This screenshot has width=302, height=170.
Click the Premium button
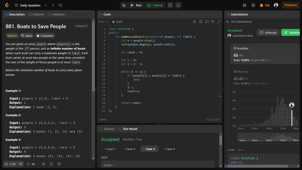pyautogui.click(x=290, y=5)
